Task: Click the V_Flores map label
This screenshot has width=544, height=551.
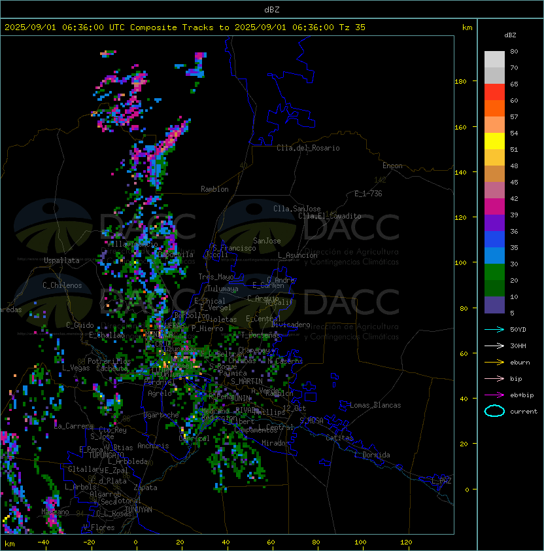Action: click(99, 527)
